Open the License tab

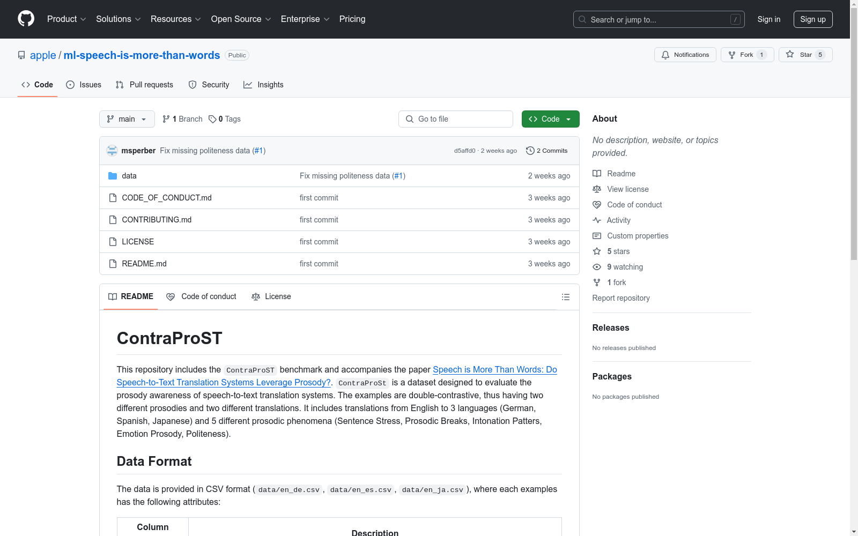[x=271, y=296]
